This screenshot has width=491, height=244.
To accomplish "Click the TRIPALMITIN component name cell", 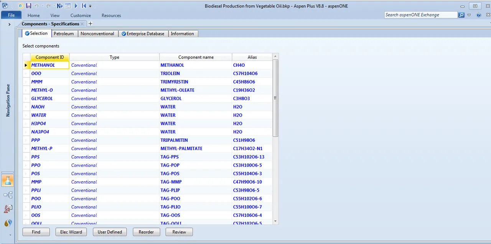I will [196, 140].
